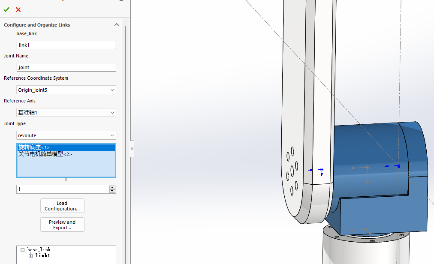434x264 pixels.
Task: Click the Load Configuration button
Action: 62,206
